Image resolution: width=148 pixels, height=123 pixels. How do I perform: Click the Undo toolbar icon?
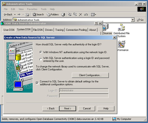[86, 15]
